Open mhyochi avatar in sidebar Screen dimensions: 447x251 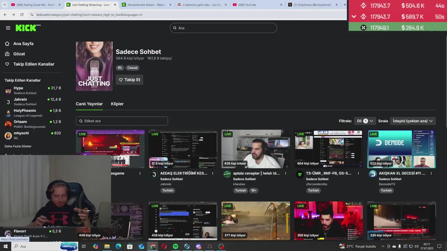[x=8, y=136]
